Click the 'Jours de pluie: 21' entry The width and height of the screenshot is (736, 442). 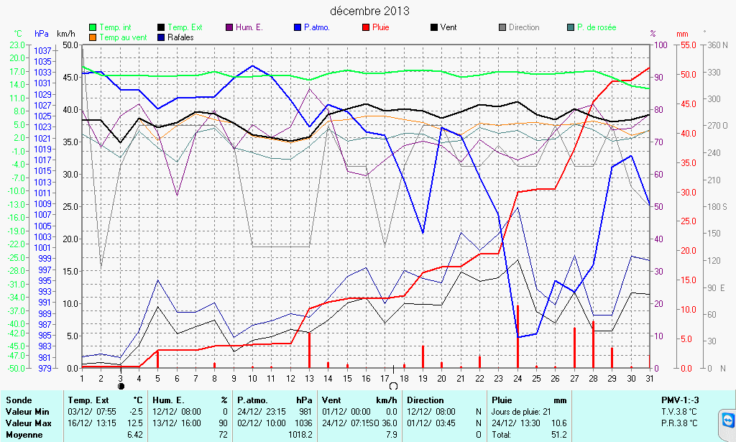[521, 412]
